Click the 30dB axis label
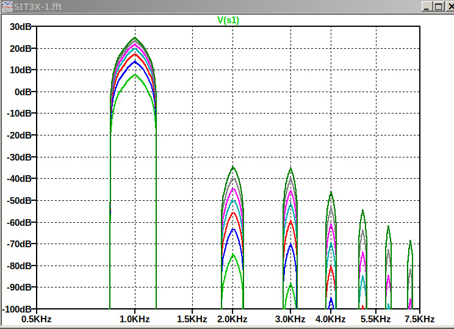This screenshot has height=329, width=454. (20, 27)
